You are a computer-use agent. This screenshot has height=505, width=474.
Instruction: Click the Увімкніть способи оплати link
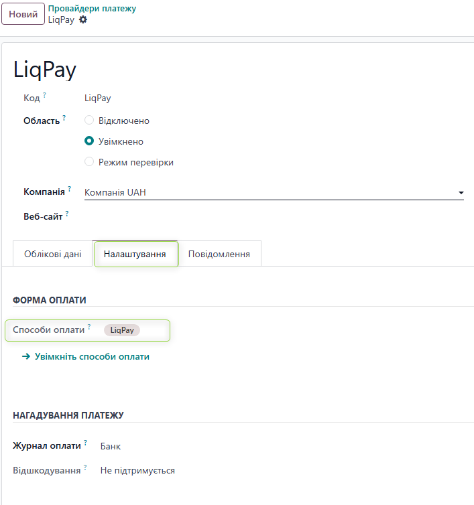tap(92, 357)
